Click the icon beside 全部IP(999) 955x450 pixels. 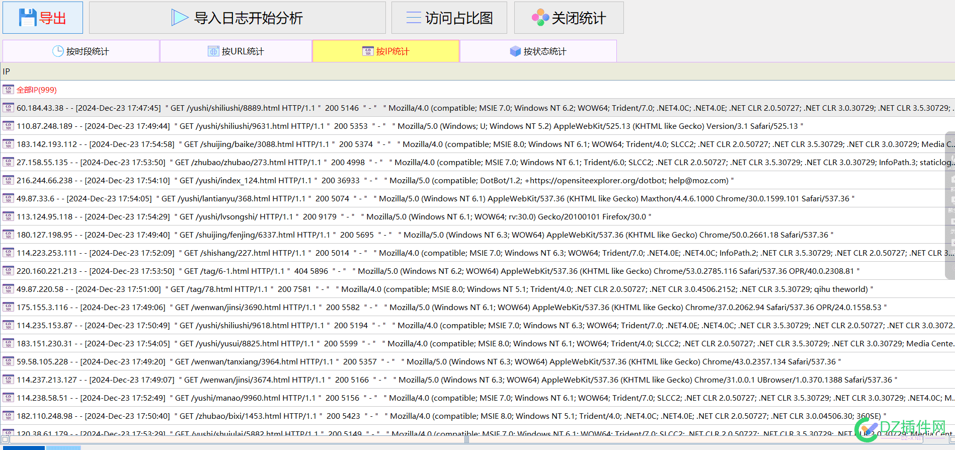8,90
